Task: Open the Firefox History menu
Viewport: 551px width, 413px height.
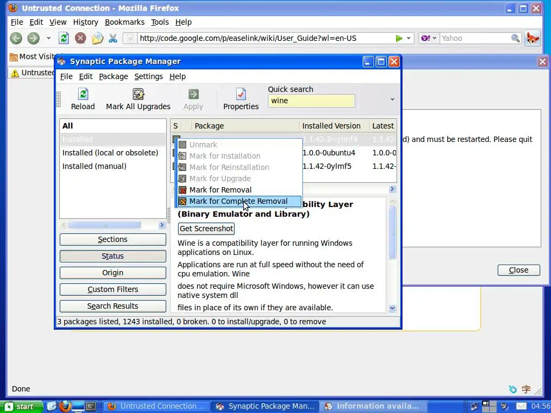Action: point(86,22)
